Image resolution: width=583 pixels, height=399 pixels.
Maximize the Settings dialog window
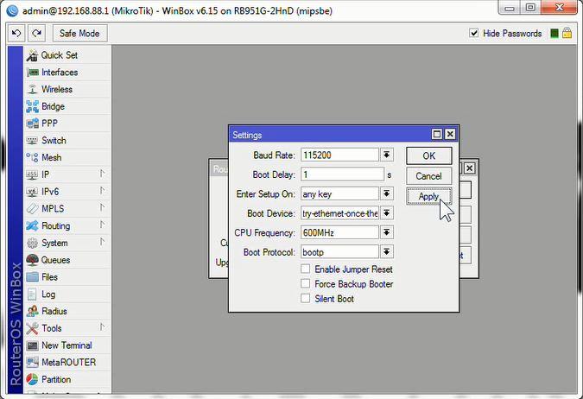point(437,134)
